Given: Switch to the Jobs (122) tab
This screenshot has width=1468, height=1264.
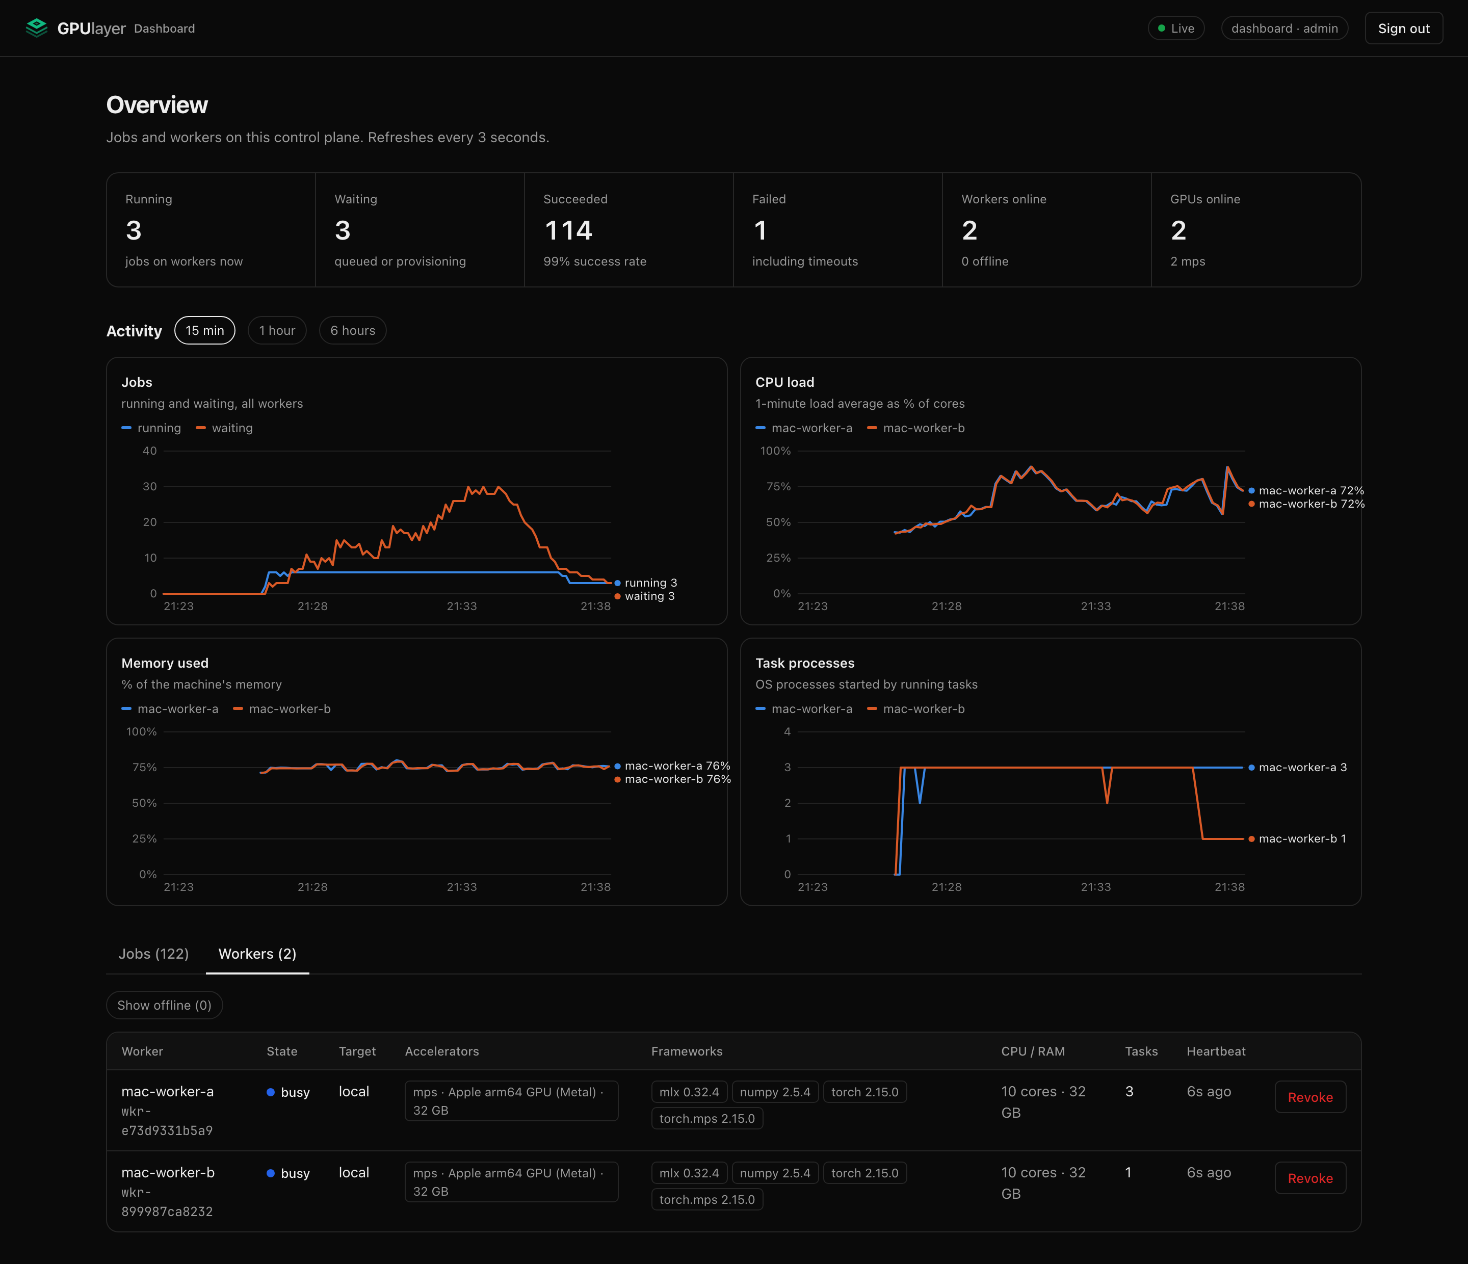Looking at the screenshot, I should coord(154,954).
